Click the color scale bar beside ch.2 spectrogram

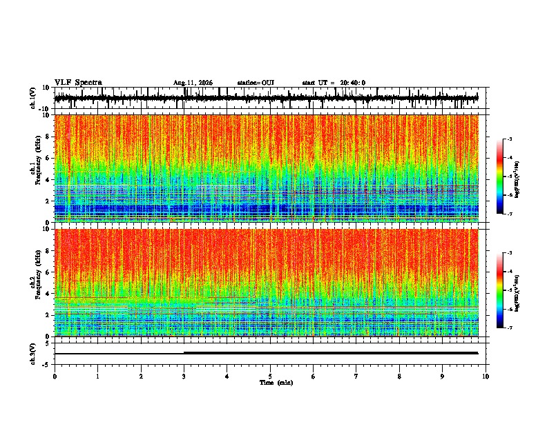tap(499, 290)
